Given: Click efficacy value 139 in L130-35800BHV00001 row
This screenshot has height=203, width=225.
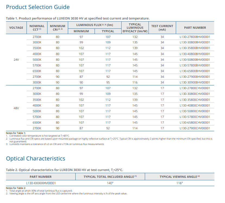Looking at the screenshot, I should (135, 48).
